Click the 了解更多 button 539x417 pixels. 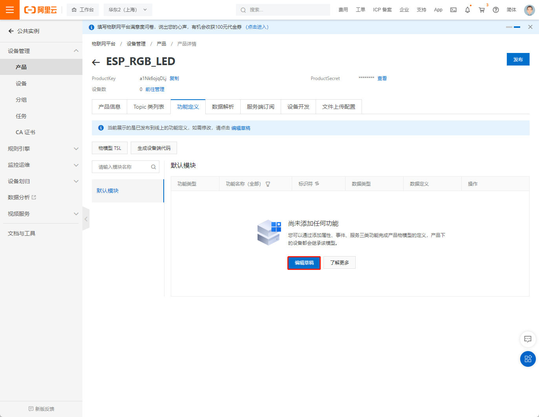[x=340, y=263]
